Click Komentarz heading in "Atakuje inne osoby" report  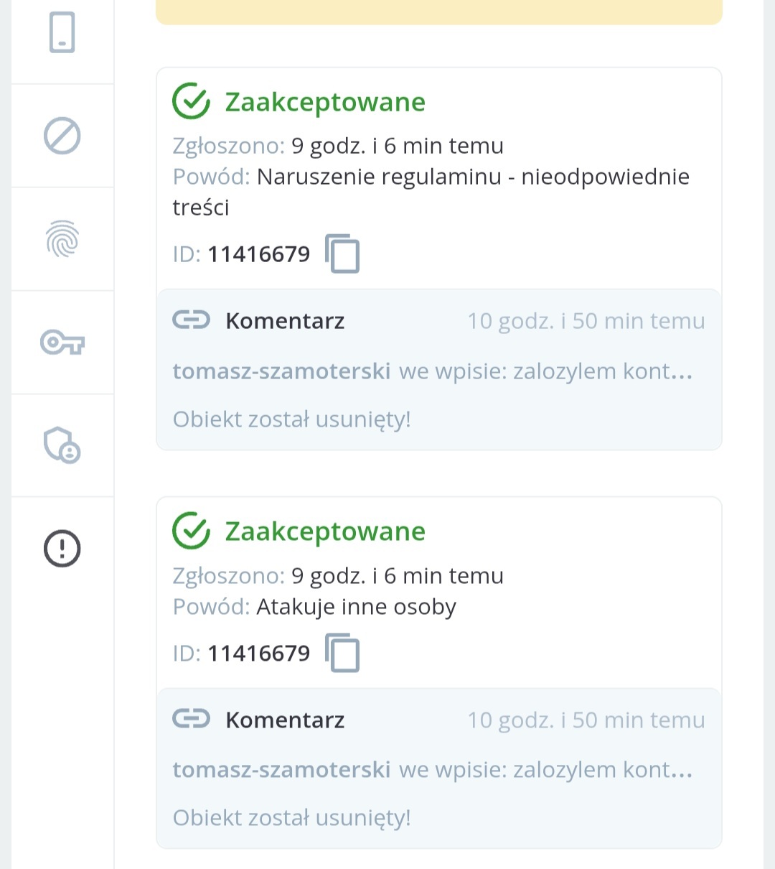point(285,720)
